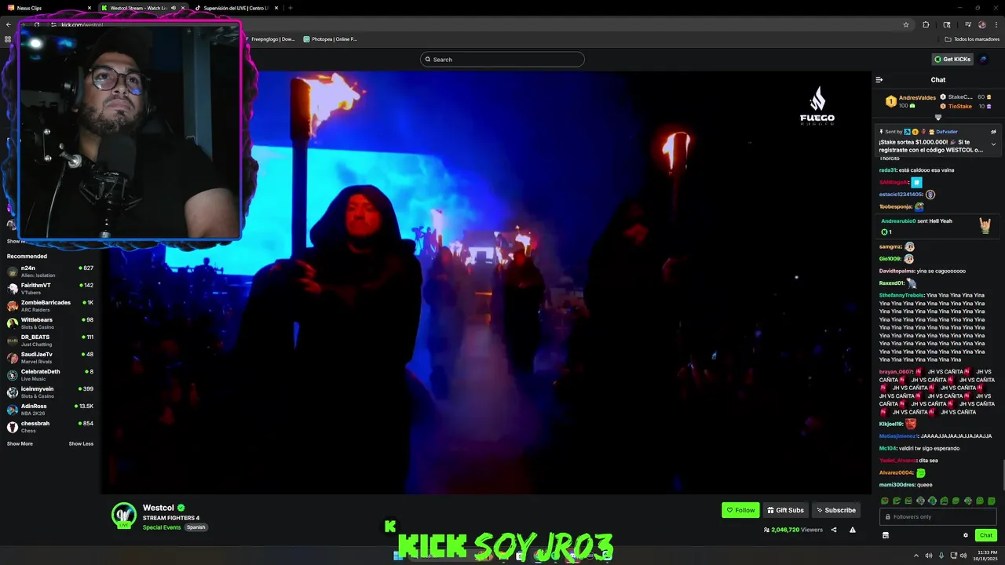Follow the Westcol channel
This screenshot has width=1005, height=565.
coord(740,510)
